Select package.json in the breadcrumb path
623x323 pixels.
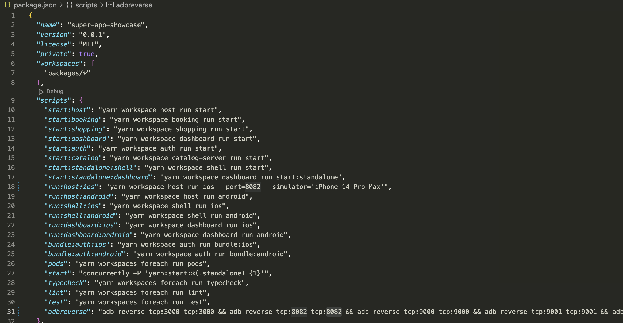pyautogui.click(x=36, y=5)
